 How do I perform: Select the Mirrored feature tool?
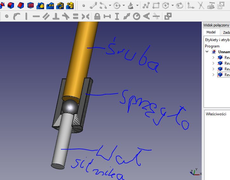coord(40,6)
